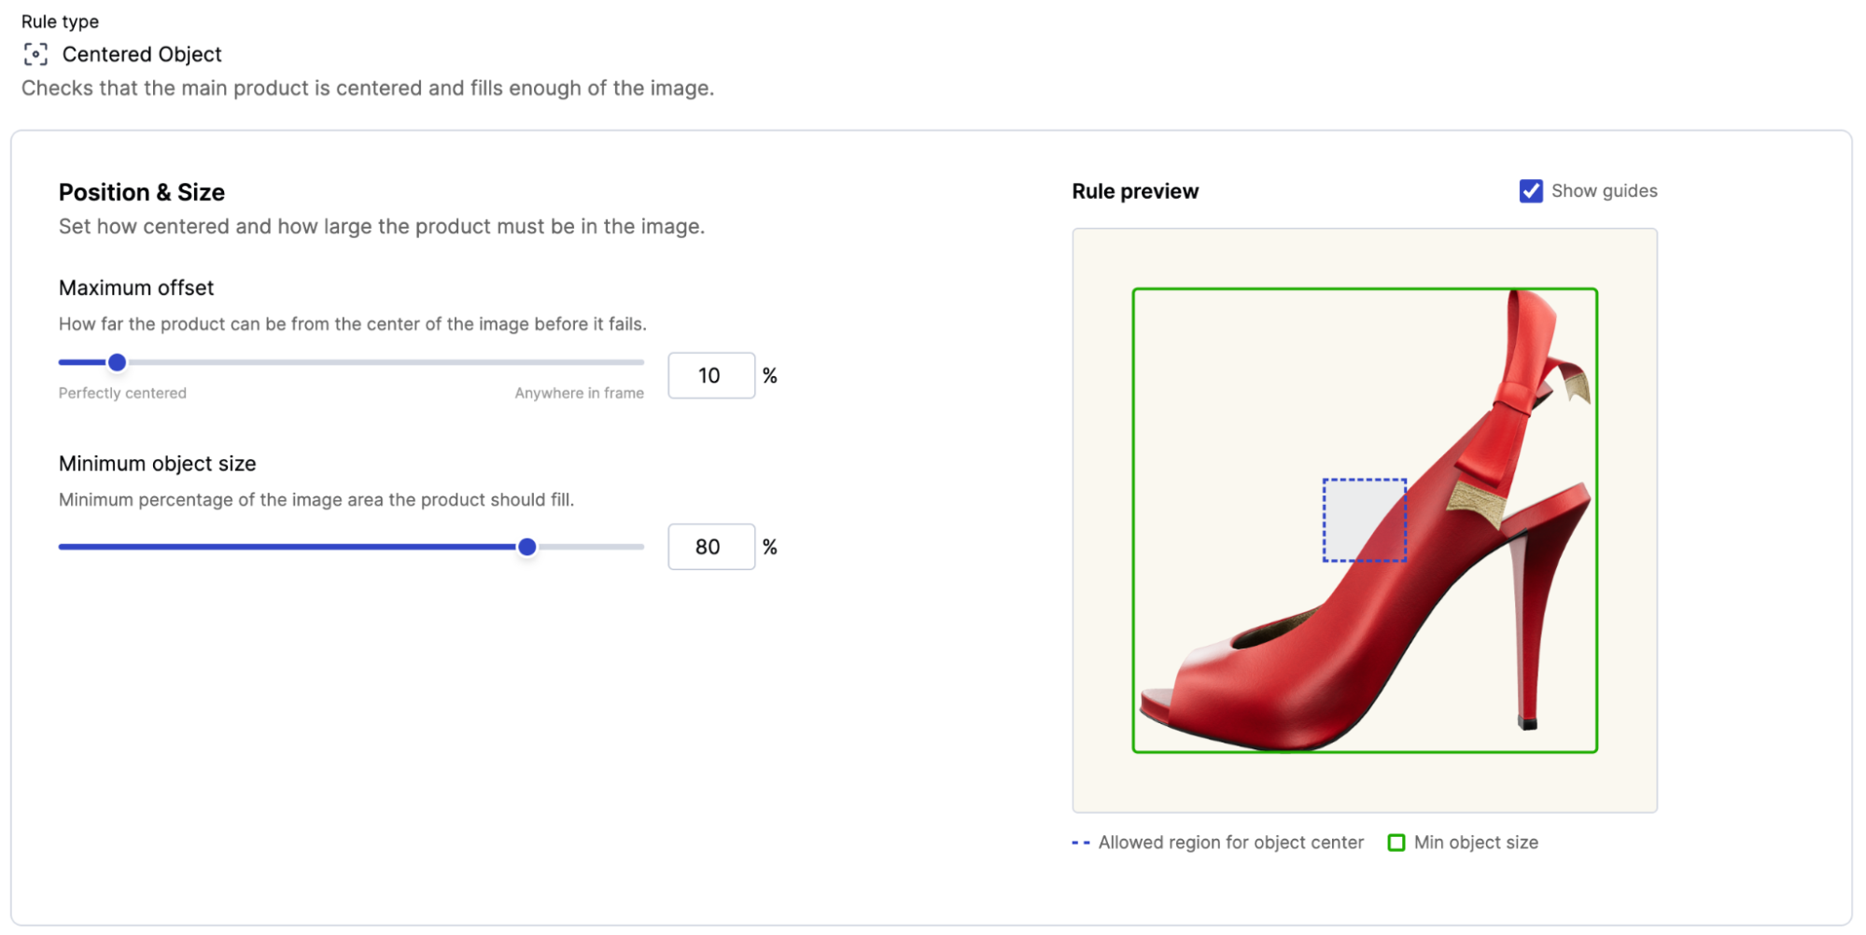Image resolution: width=1866 pixels, height=935 pixels.
Task: Enable guides using the checkbox next to Rule preview
Action: point(1530,190)
